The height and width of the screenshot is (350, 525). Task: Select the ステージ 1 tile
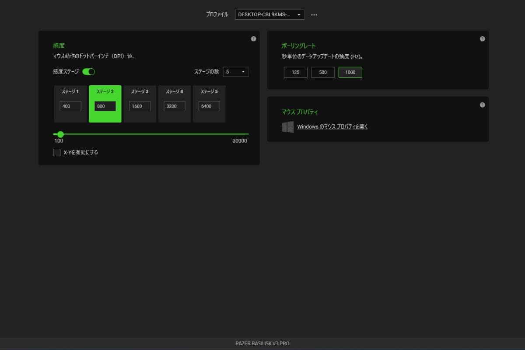point(70,104)
